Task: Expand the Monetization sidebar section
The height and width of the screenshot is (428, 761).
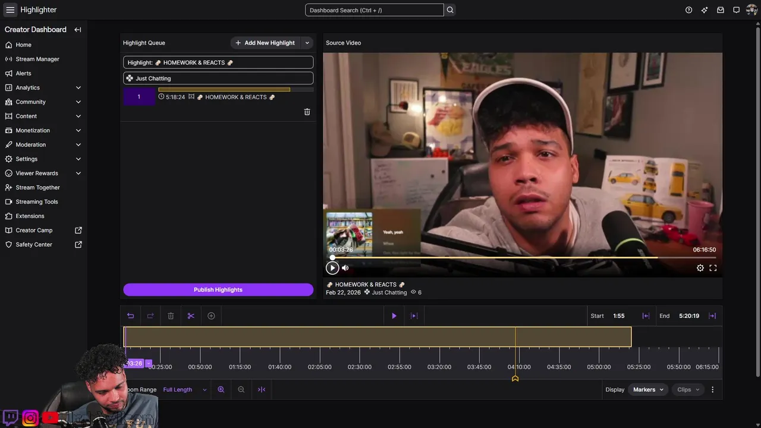Action: click(x=78, y=130)
